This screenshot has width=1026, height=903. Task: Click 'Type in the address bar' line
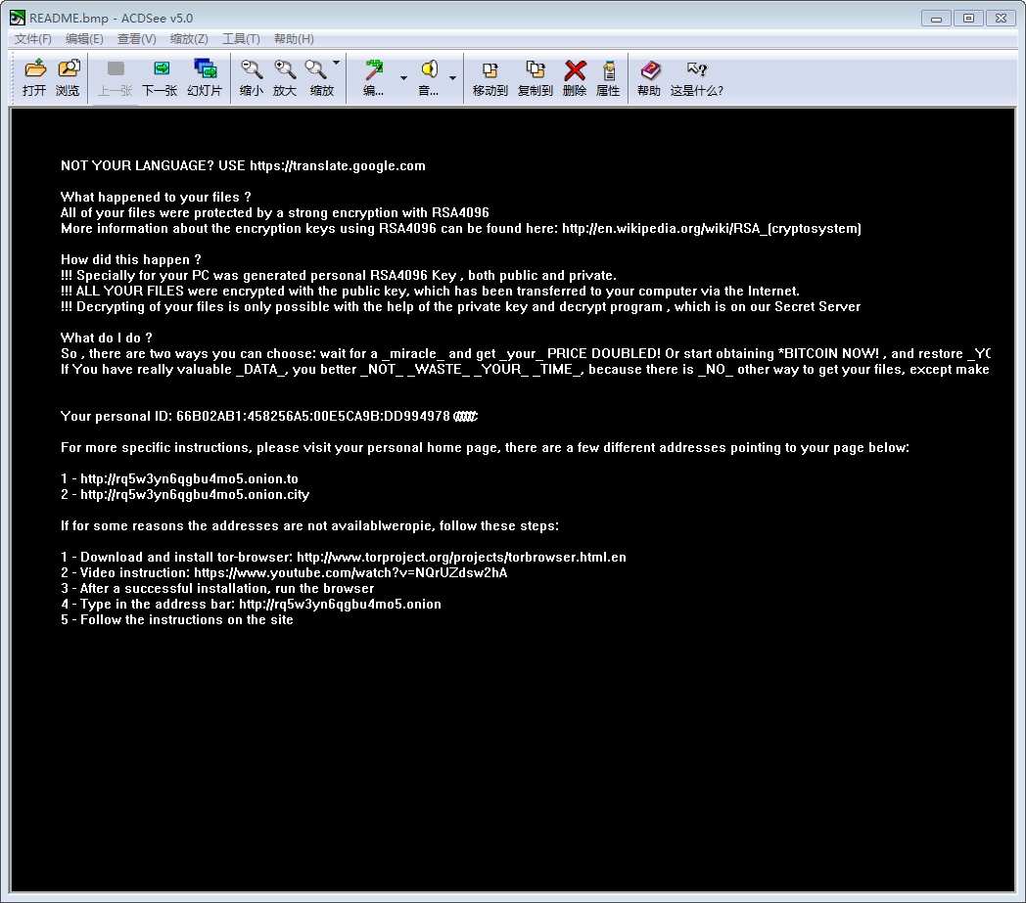pos(252,605)
